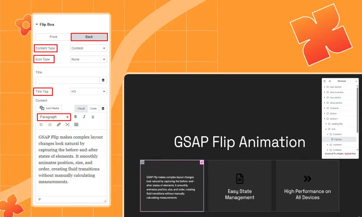Click the Add Media button
Viewport: 362px width, 217px height.
[49, 108]
